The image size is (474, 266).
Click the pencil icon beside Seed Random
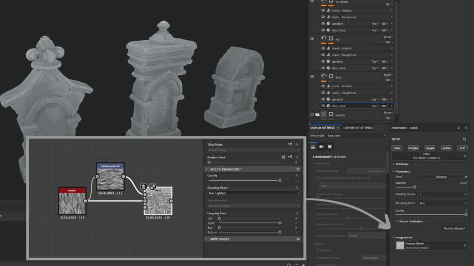click(466, 176)
